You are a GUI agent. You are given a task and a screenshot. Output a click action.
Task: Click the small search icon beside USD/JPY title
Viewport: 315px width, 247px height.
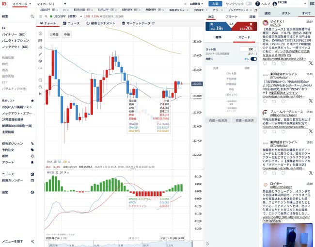point(46,16)
